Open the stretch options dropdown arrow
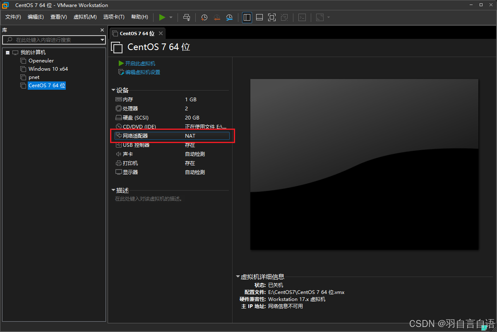The image size is (497, 332). [329, 17]
